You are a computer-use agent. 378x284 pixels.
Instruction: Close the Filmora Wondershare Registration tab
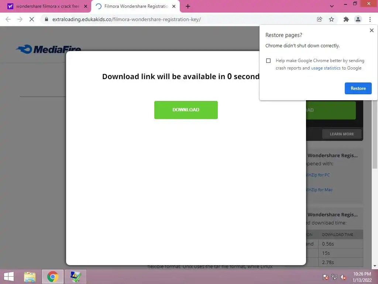pos(174,6)
